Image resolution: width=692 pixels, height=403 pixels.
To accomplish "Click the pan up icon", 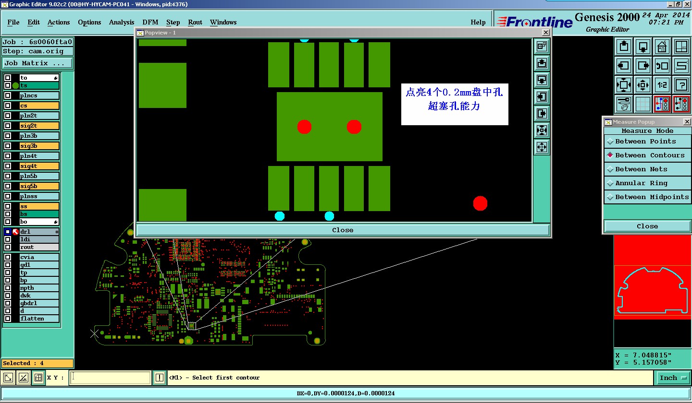I will 624,47.
